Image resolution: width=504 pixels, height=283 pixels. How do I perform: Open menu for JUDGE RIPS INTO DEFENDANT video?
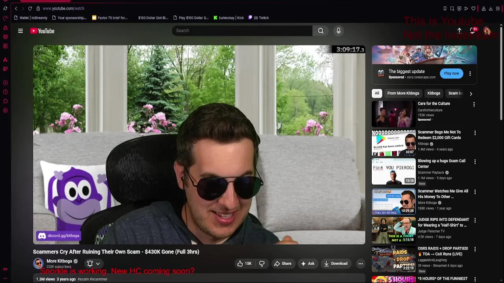click(x=475, y=221)
